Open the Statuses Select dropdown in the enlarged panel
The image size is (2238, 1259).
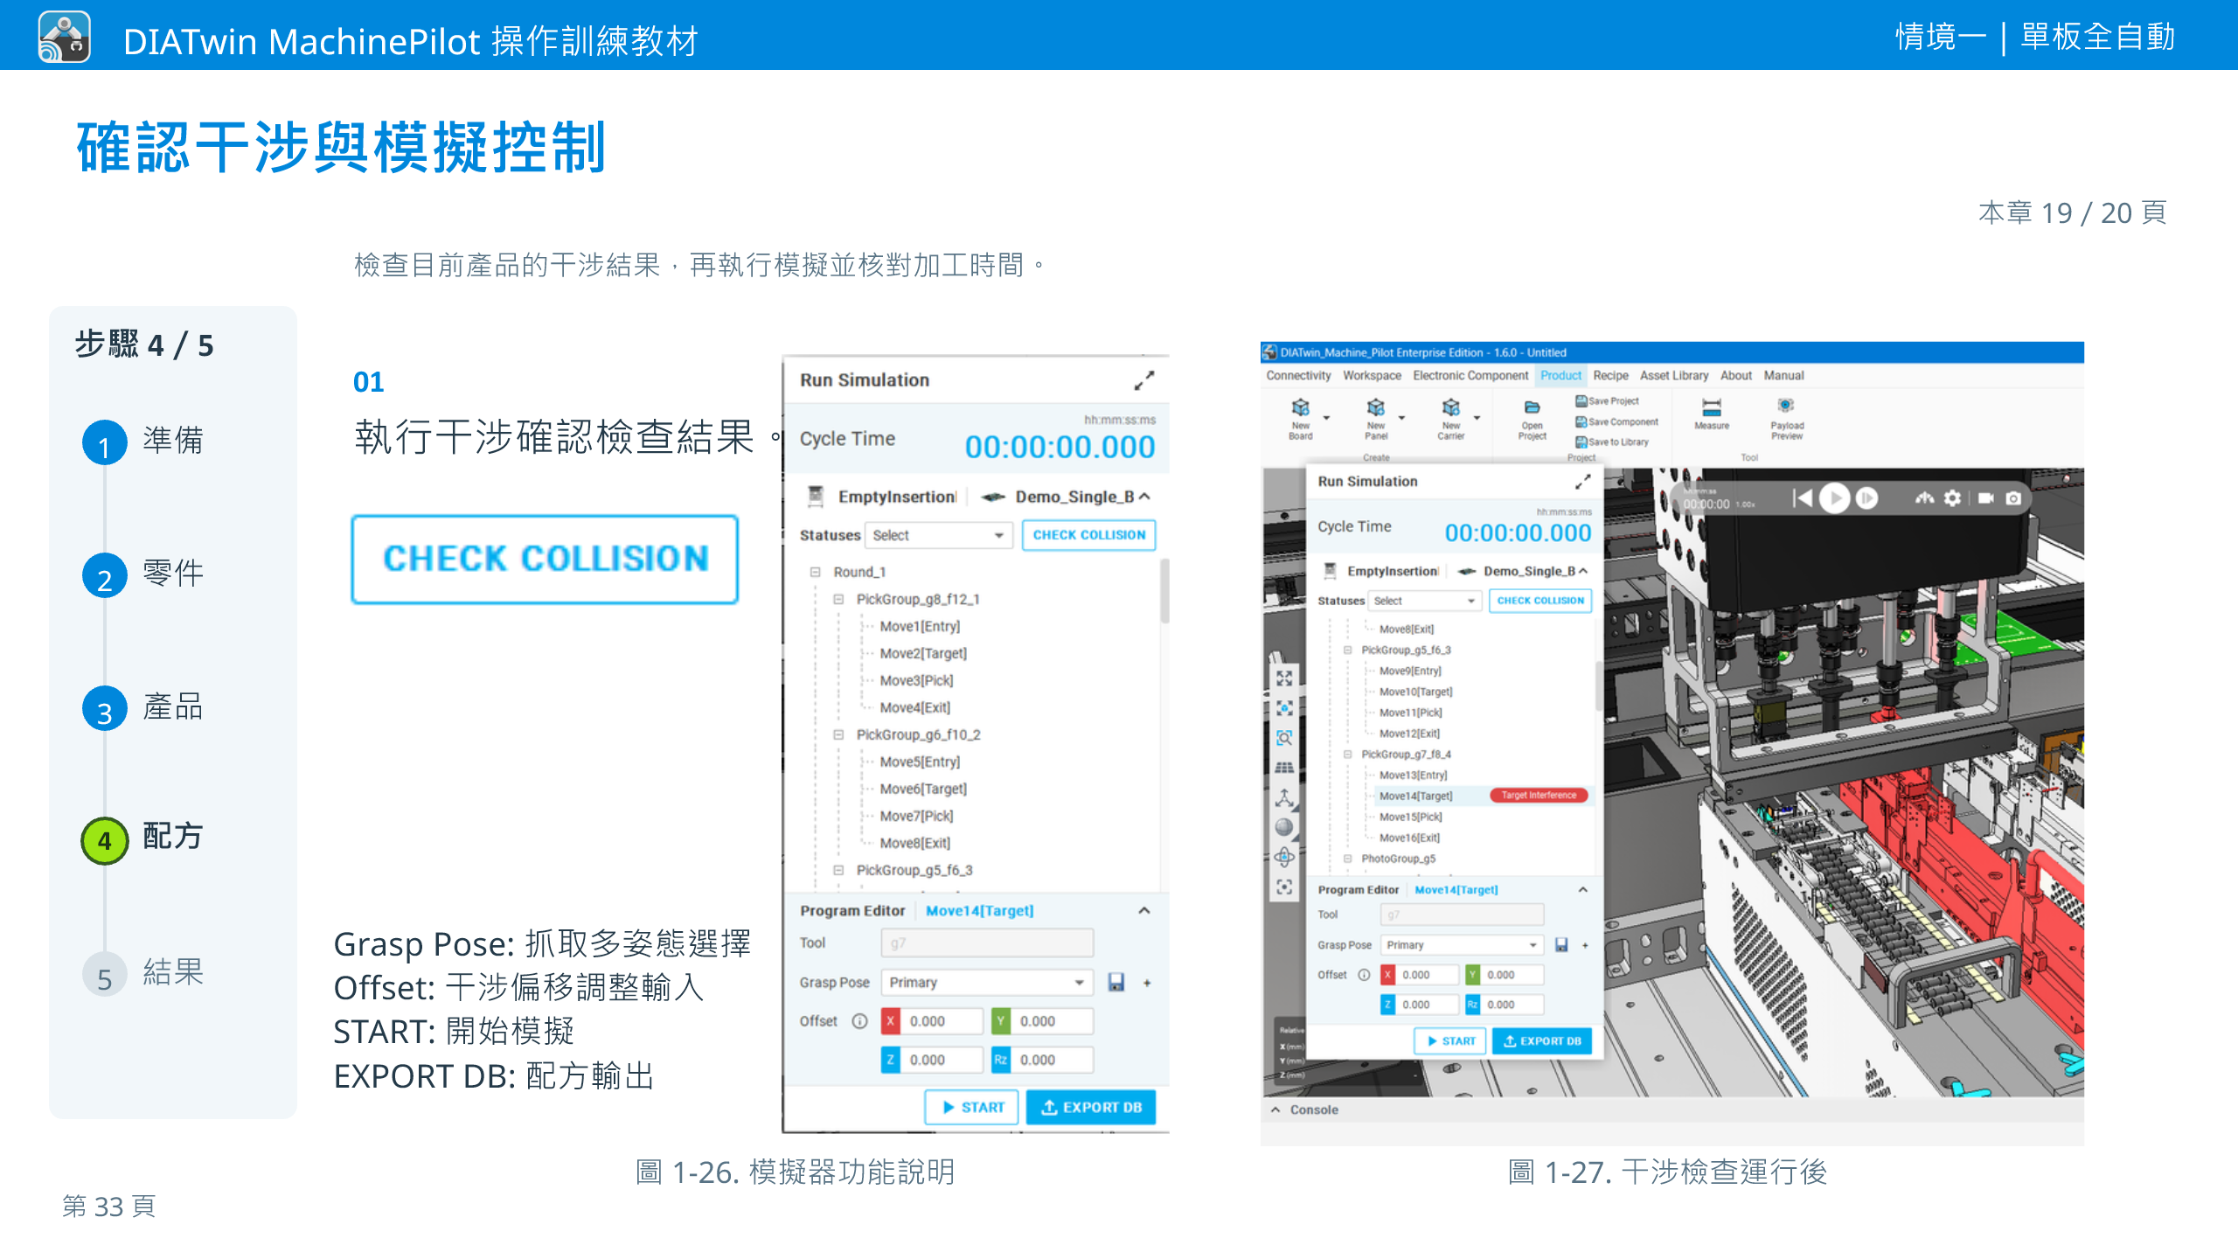938,535
